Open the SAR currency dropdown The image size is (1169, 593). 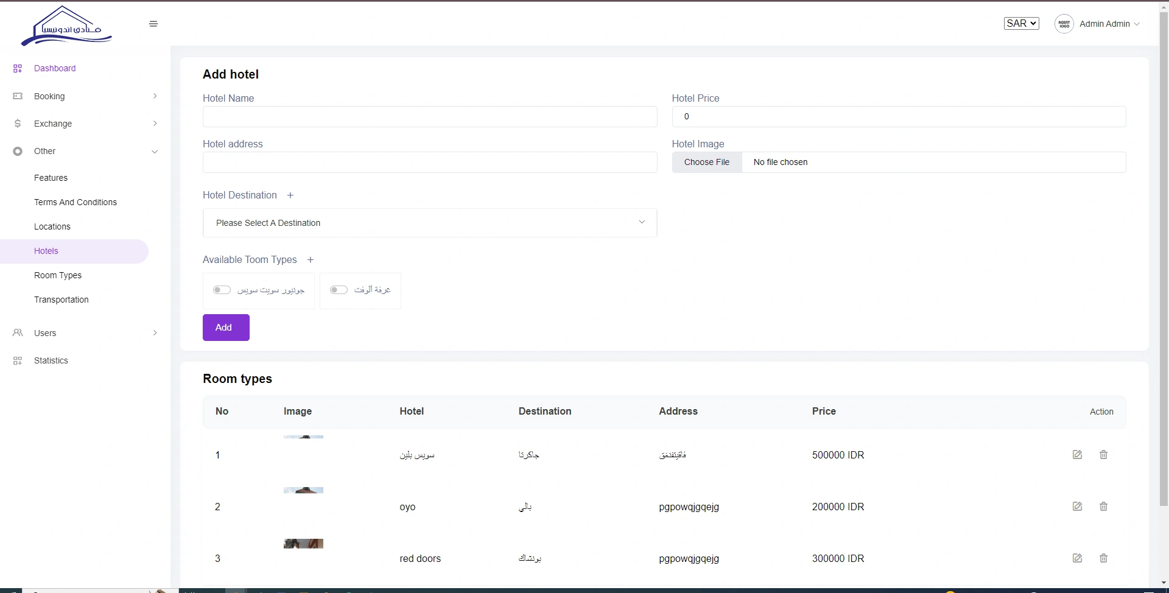point(1021,24)
